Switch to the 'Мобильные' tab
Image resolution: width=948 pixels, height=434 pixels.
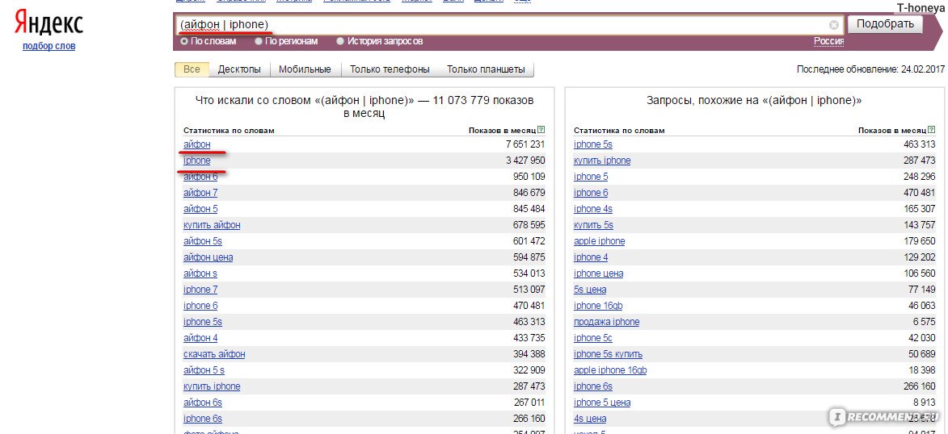click(305, 69)
